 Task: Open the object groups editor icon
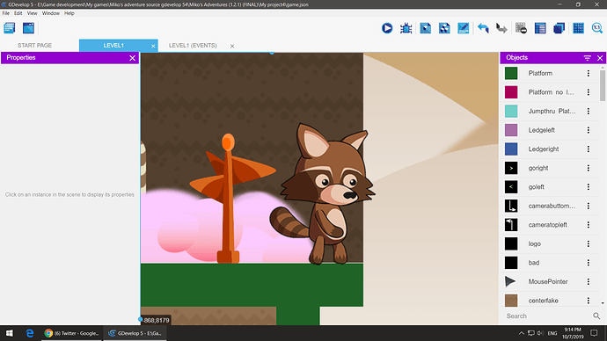click(444, 28)
